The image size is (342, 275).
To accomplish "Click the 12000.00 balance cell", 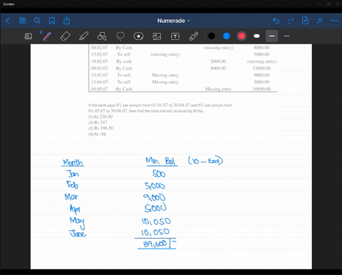I will (x=261, y=68).
